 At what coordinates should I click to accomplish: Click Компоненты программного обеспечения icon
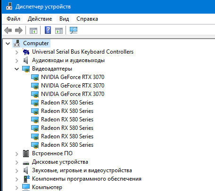[x=26, y=179]
